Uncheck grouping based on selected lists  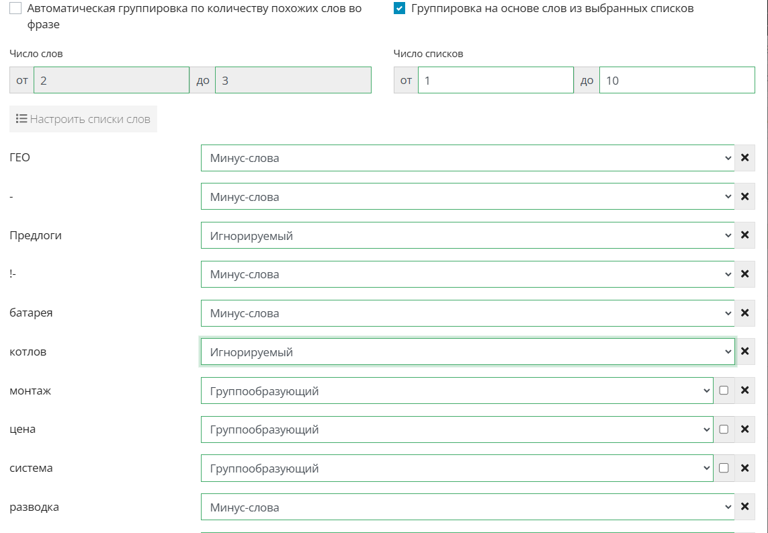coord(400,9)
